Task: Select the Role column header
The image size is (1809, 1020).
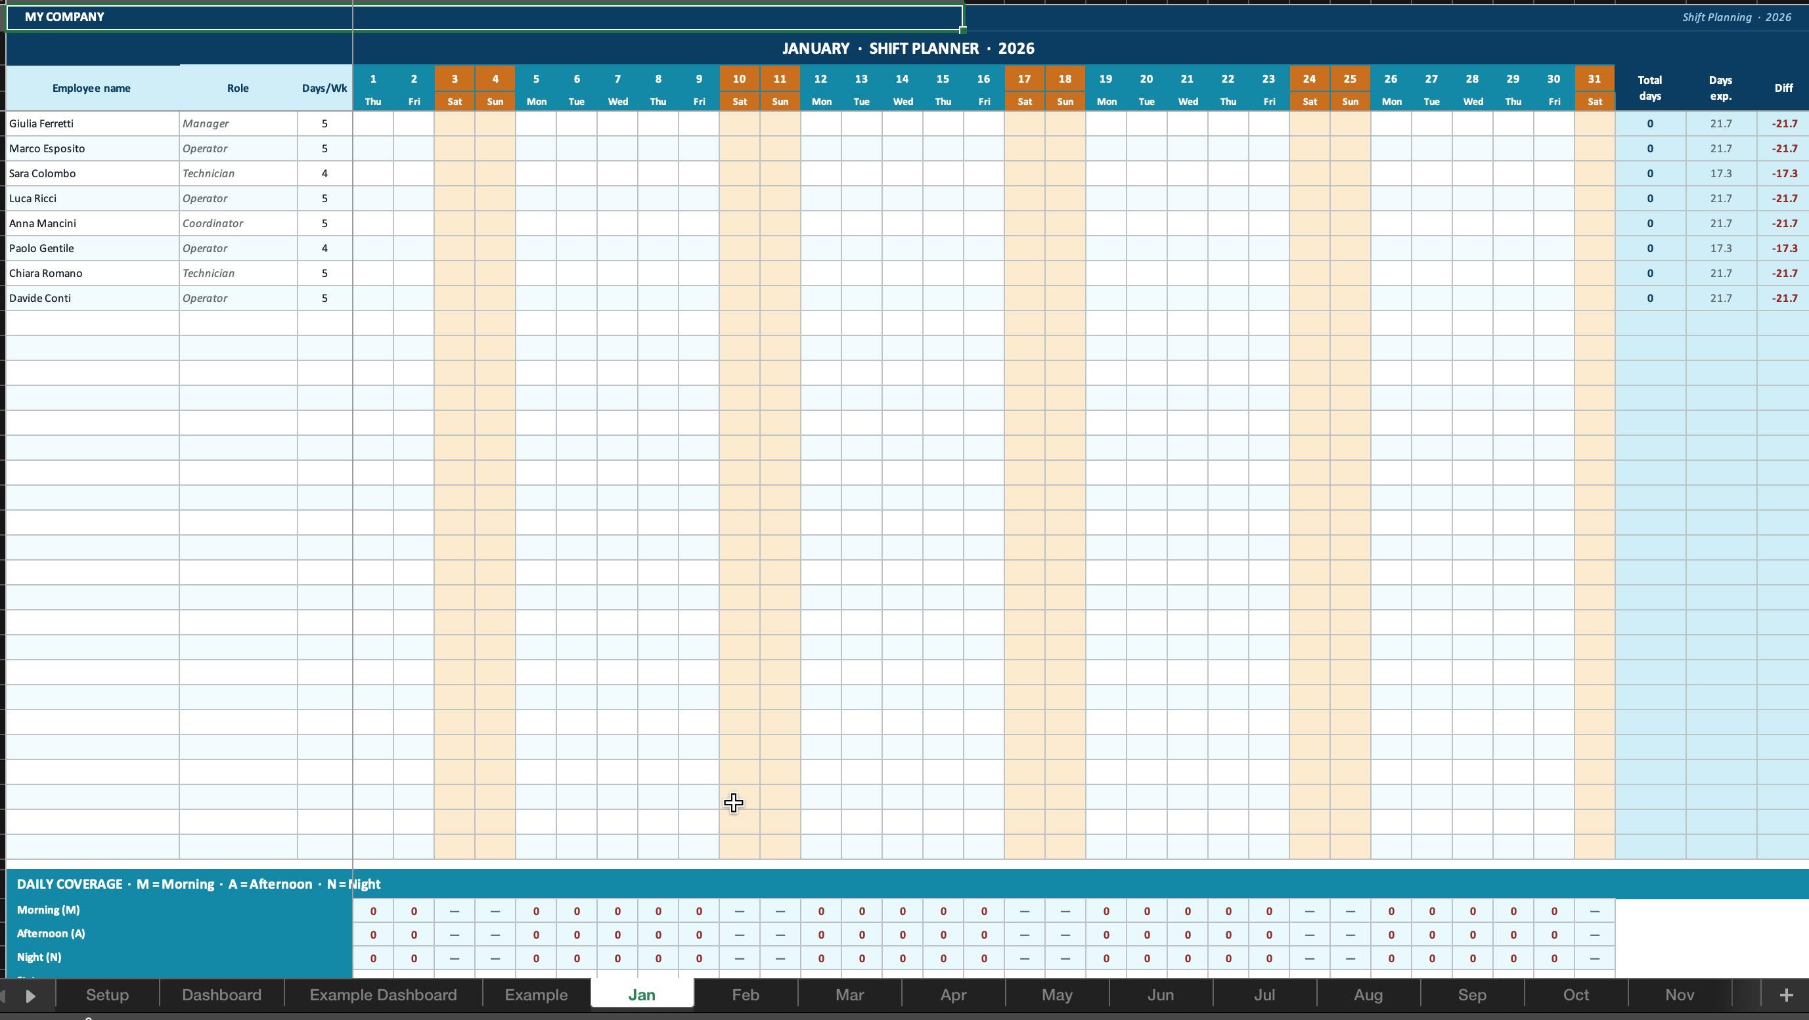Action: (x=238, y=89)
